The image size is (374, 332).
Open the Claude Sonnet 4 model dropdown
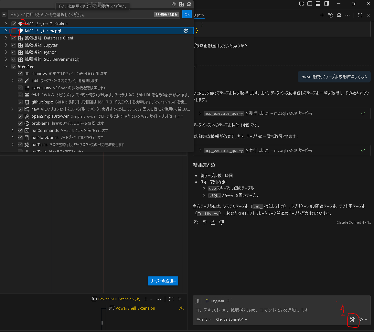(x=231, y=319)
